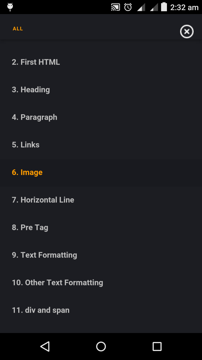The width and height of the screenshot is (202, 360).
Task: Open the 11. div and span lesson
Action: (41, 310)
